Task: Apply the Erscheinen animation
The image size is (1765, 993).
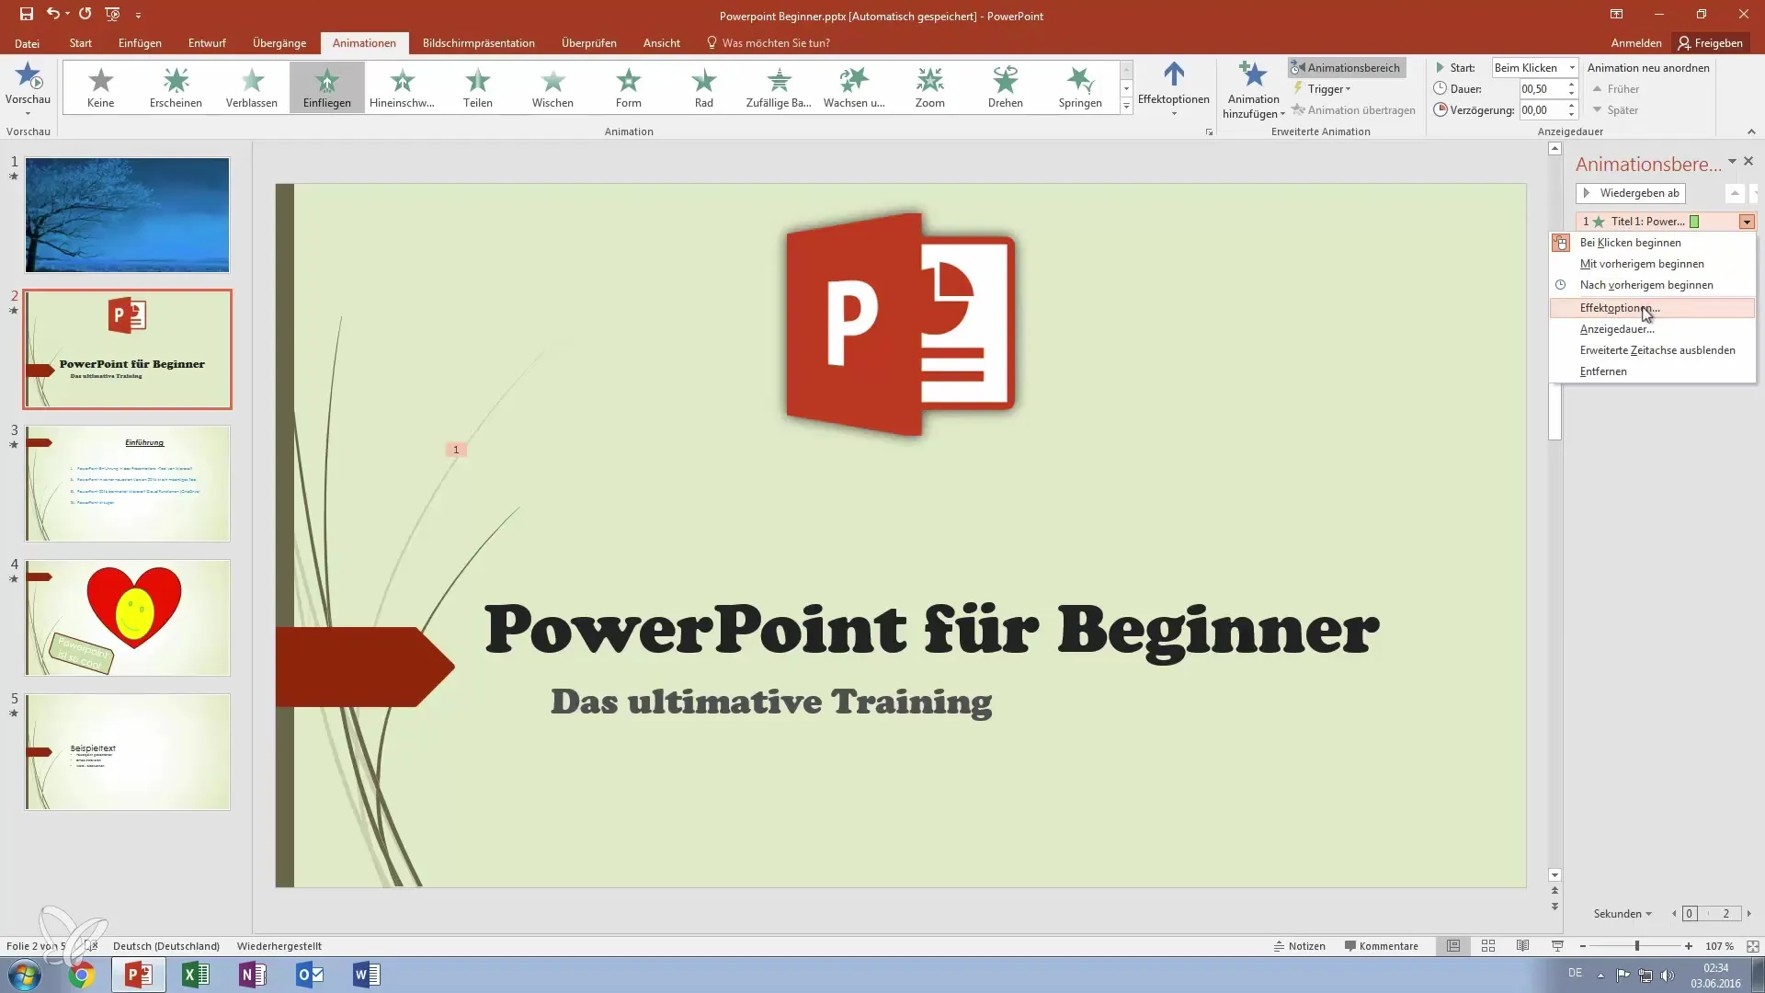Action: [x=176, y=87]
